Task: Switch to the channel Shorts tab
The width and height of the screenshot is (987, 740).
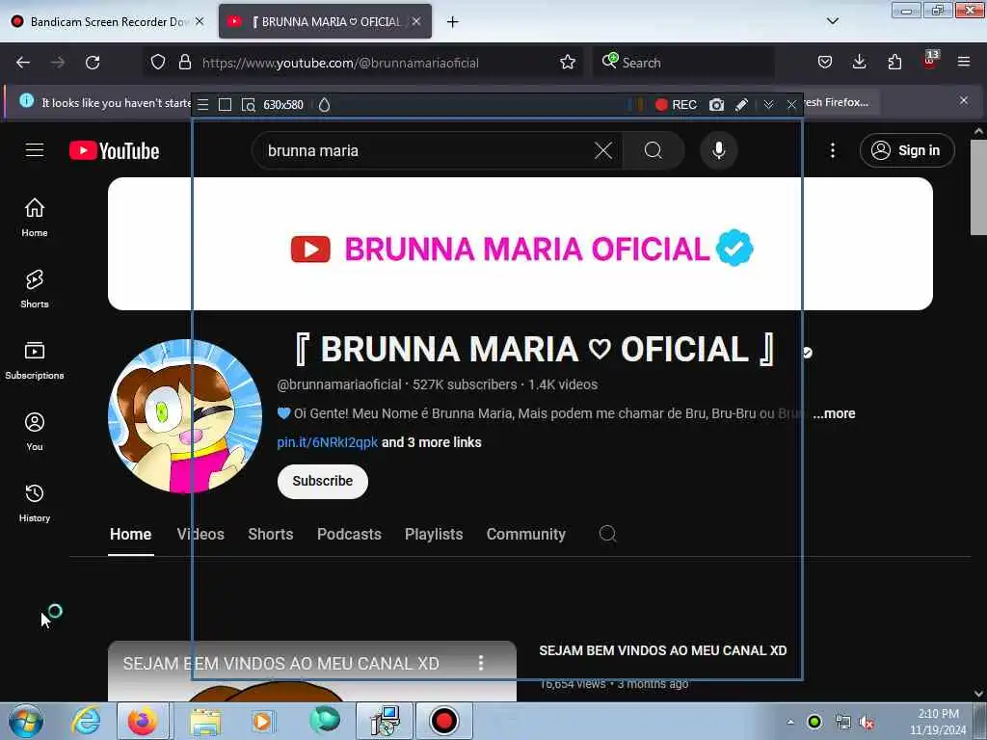Action: 271,534
